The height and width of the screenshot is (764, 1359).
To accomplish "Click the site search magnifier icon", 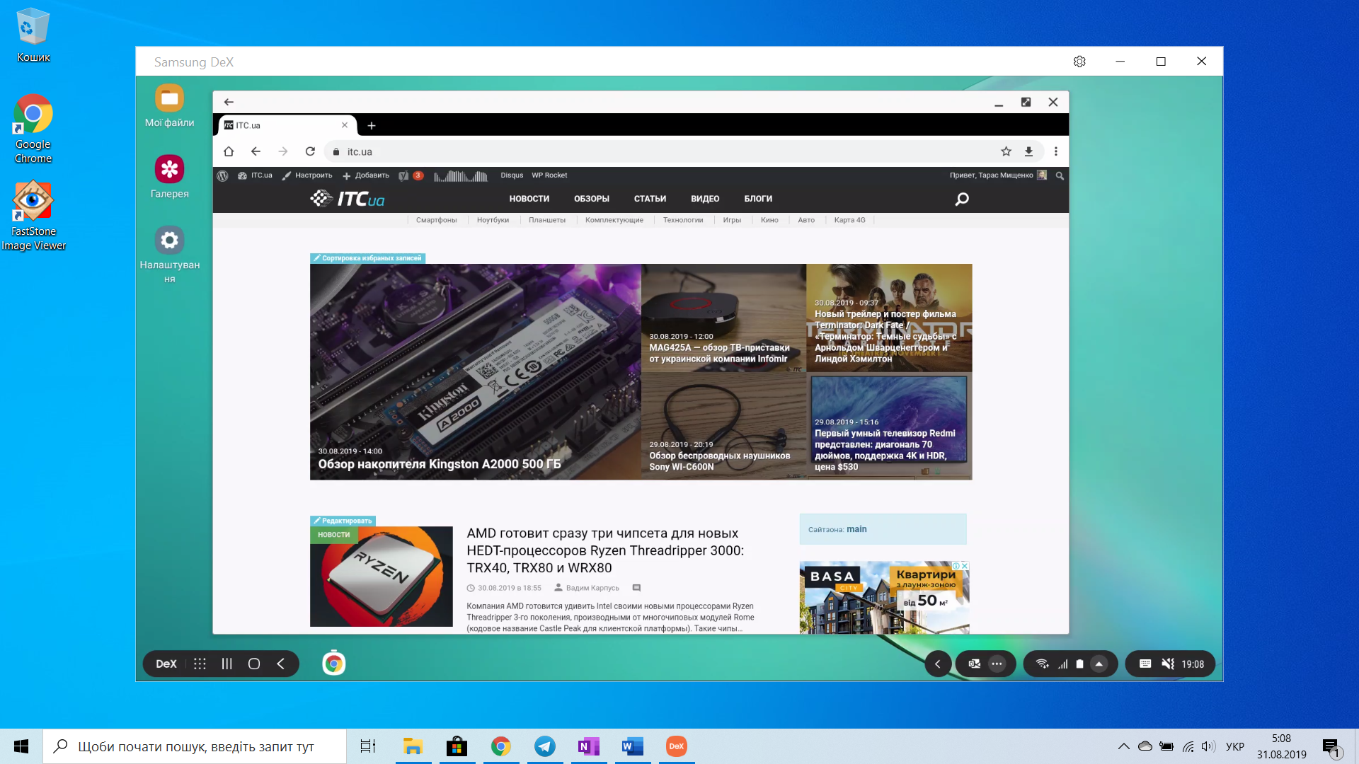I will (962, 199).
